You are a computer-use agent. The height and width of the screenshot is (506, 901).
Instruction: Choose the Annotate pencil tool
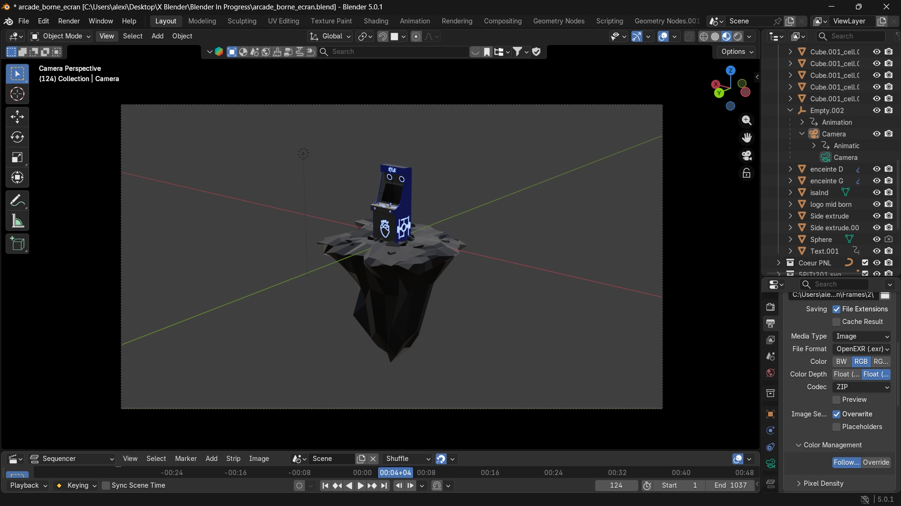(17, 201)
